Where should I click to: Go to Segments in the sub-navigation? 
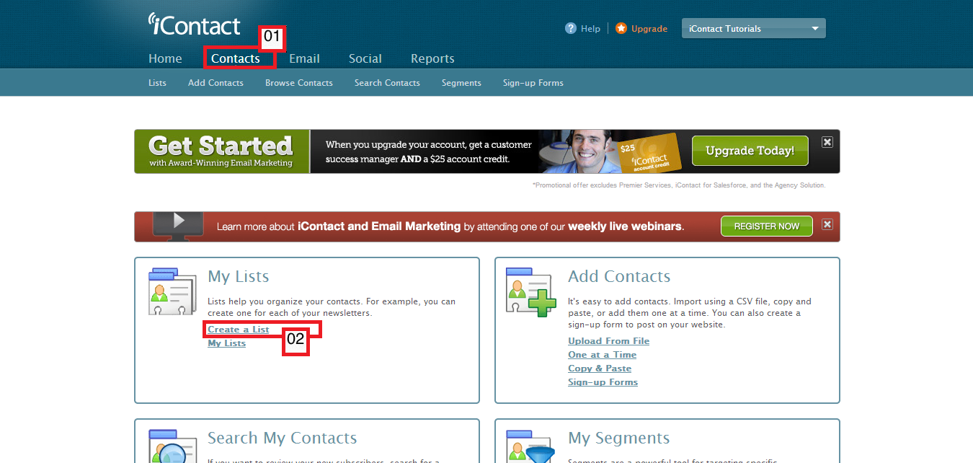461,83
